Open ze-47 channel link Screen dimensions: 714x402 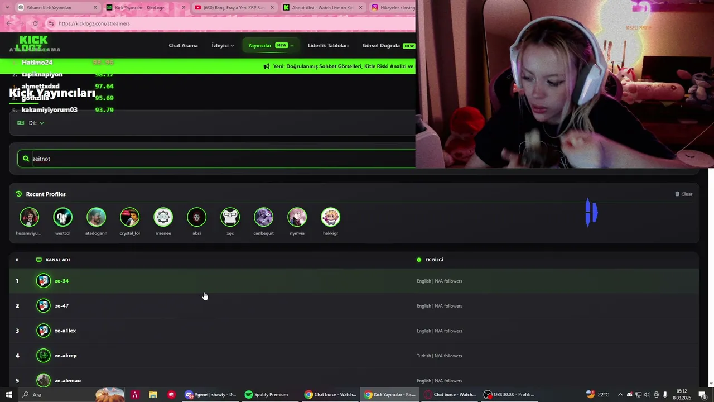click(61, 306)
